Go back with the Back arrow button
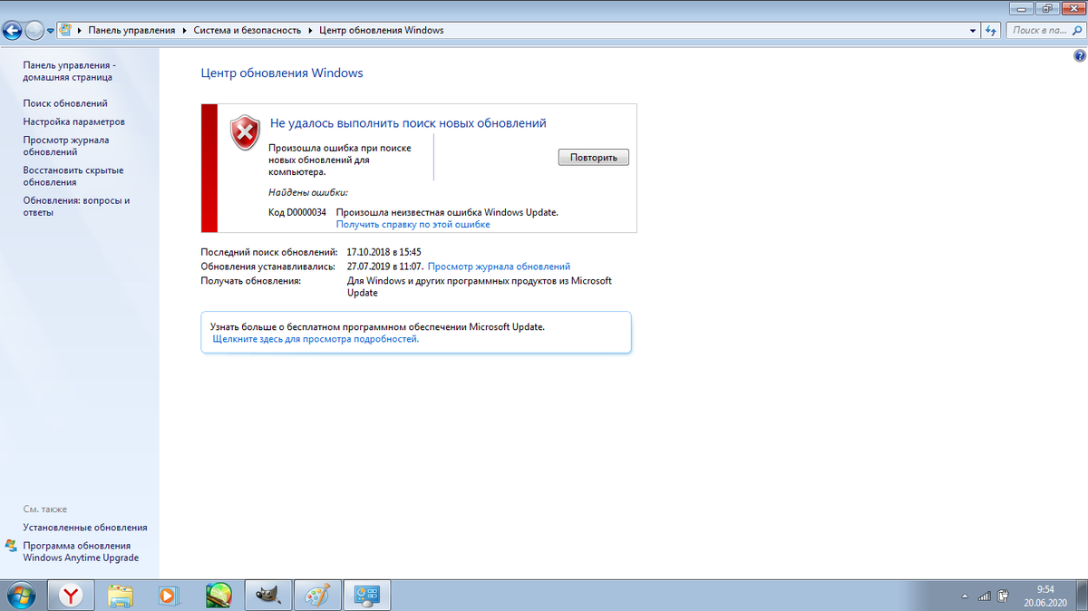The height and width of the screenshot is (611, 1088). (13, 31)
